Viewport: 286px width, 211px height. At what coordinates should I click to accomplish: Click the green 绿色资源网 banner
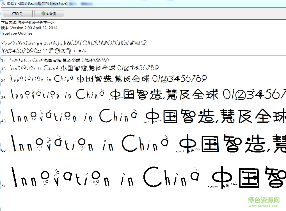pyautogui.click(x=264, y=200)
